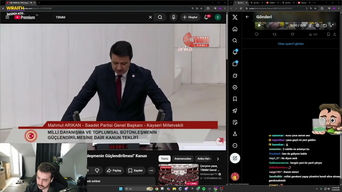Open the tab search dropdown in YouTube window

click(x=3, y=3)
